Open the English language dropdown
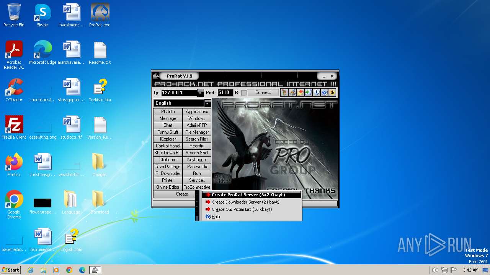 (207, 103)
